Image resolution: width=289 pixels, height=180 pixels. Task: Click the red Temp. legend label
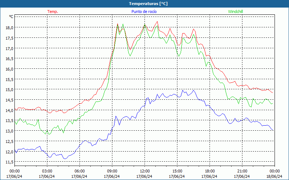click(x=53, y=12)
